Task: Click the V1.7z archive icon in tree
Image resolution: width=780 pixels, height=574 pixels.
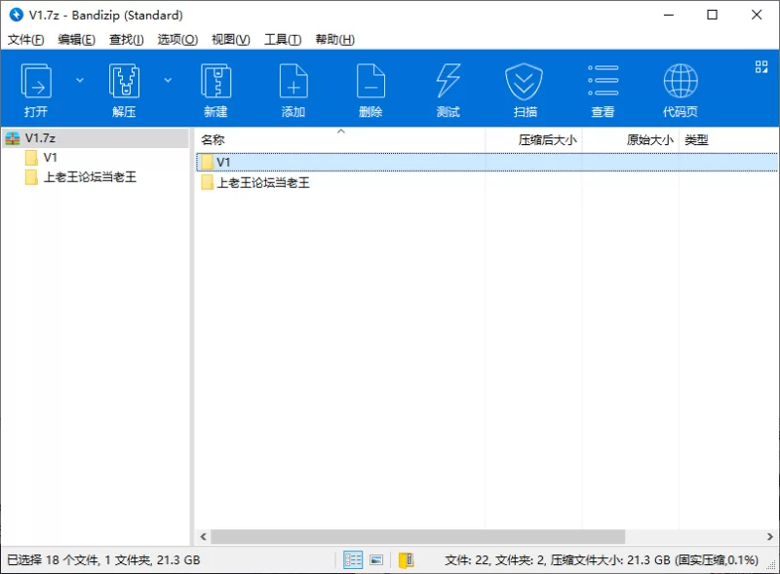Action: pyautogui.click(x=13, y=138)
